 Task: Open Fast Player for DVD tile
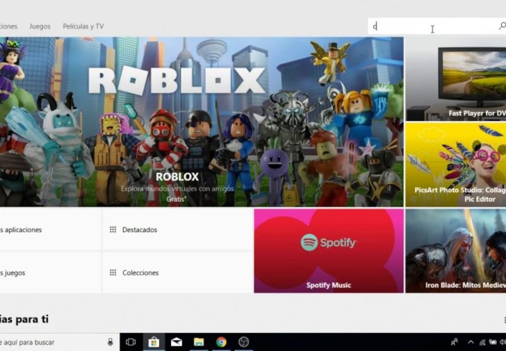coord(455,79)
